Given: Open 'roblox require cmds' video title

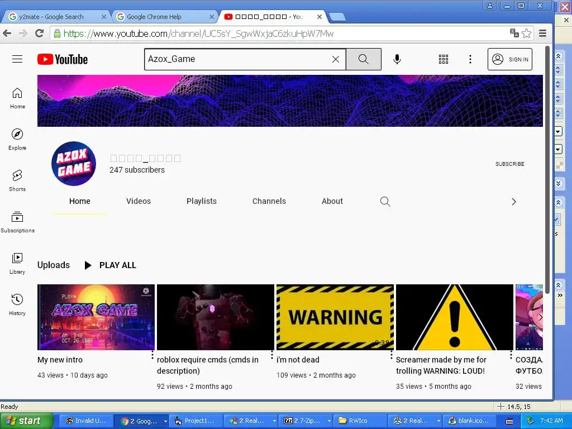Looking at the screenshot, I should [x=208, y=365].
